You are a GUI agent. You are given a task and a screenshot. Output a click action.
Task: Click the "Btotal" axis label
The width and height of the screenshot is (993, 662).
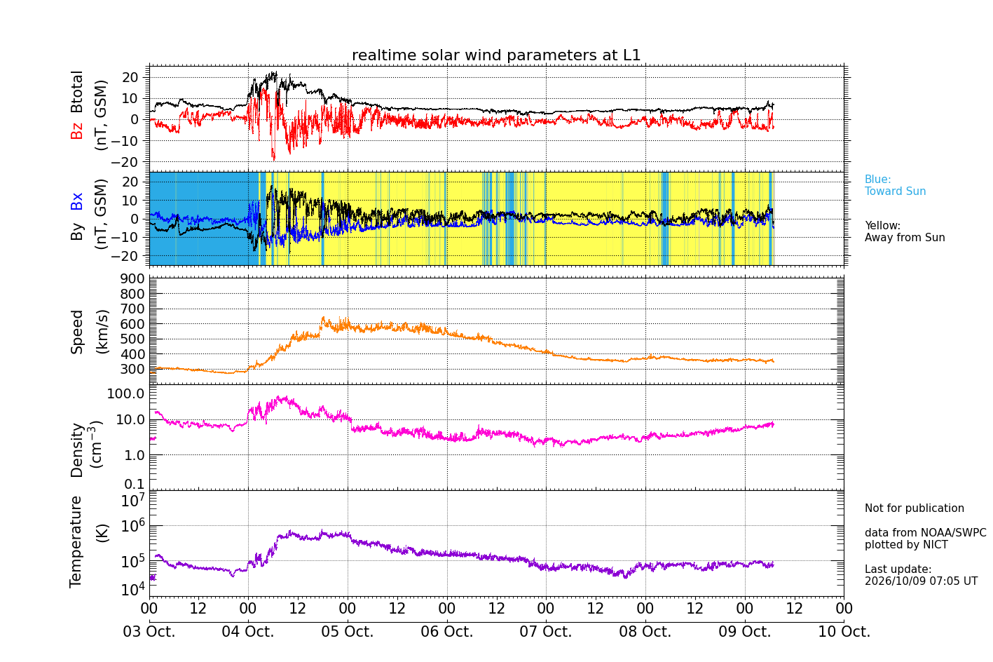pyautogui.click(x=76, y=91)
